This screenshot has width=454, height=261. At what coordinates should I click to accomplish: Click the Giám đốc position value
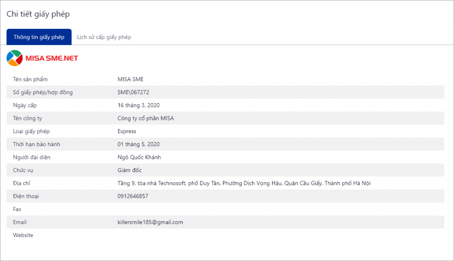[x=129, y=170]
